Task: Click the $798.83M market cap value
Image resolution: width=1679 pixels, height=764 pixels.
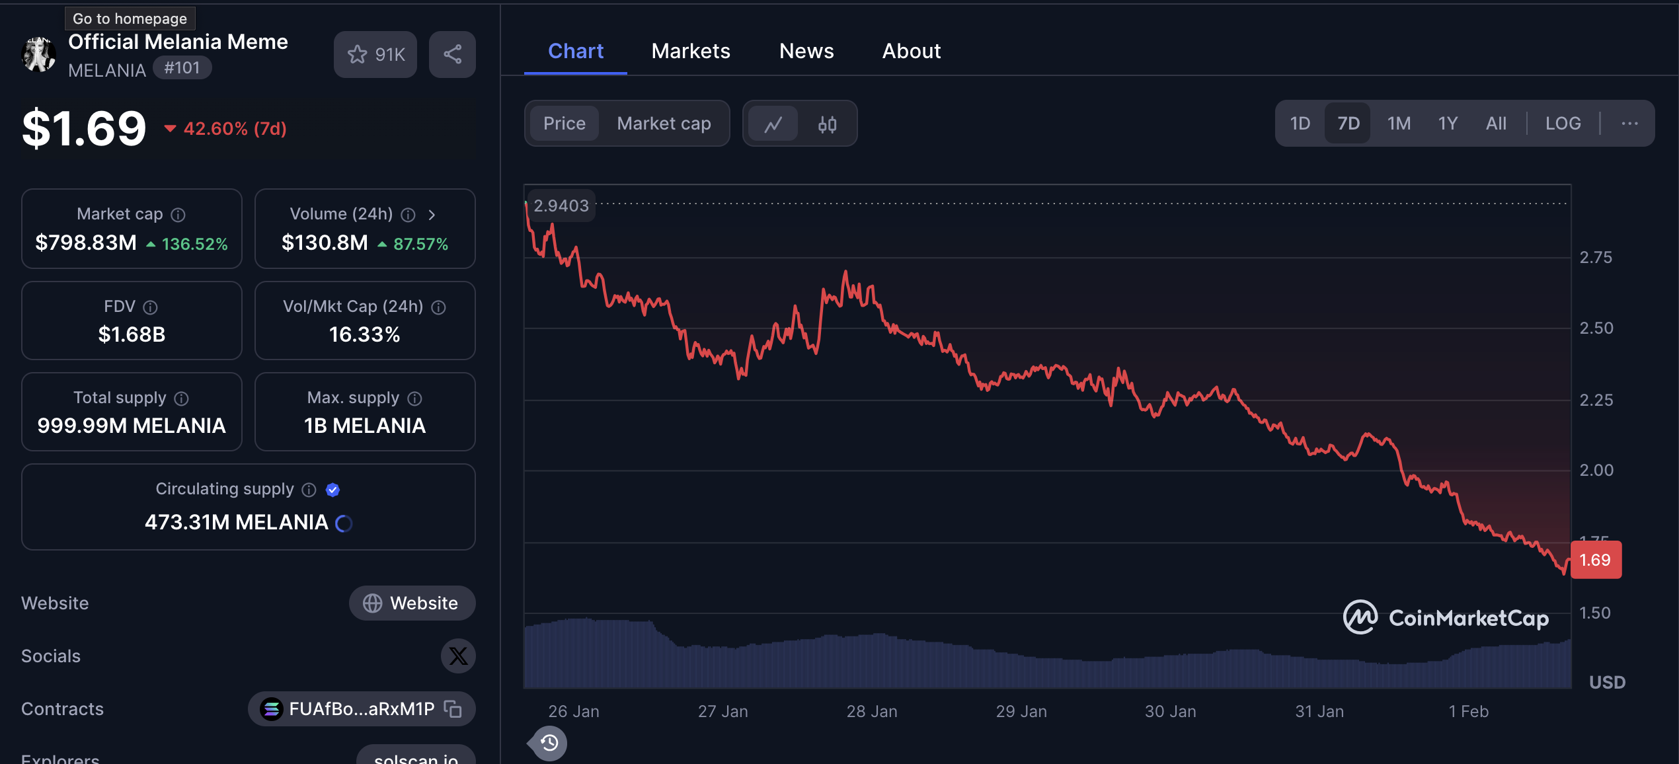Action: (86, 243)
